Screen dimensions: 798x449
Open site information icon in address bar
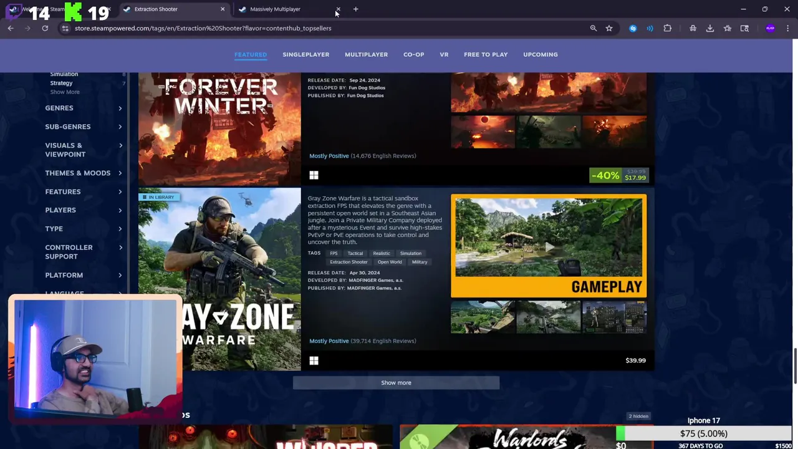[65, 28]
